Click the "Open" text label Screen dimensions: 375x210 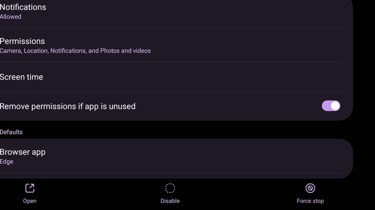(x=30, y=201)
